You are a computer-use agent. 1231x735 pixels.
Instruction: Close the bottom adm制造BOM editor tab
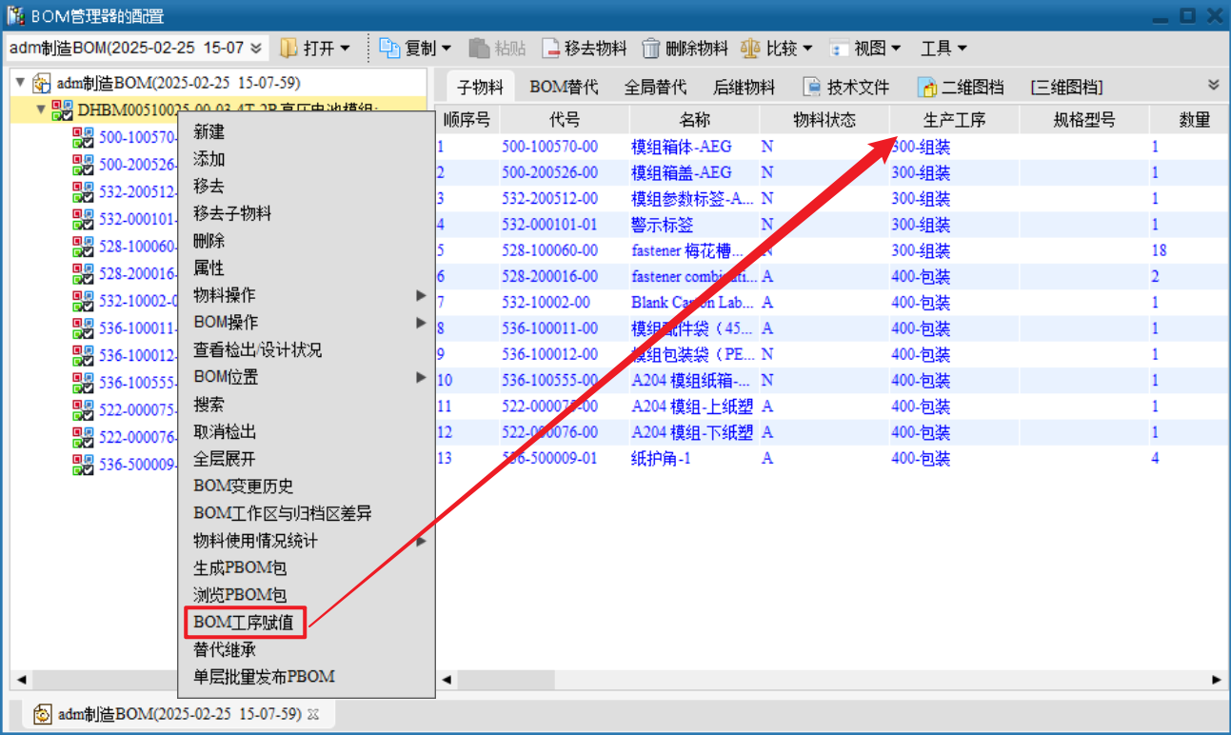point(314,713)
